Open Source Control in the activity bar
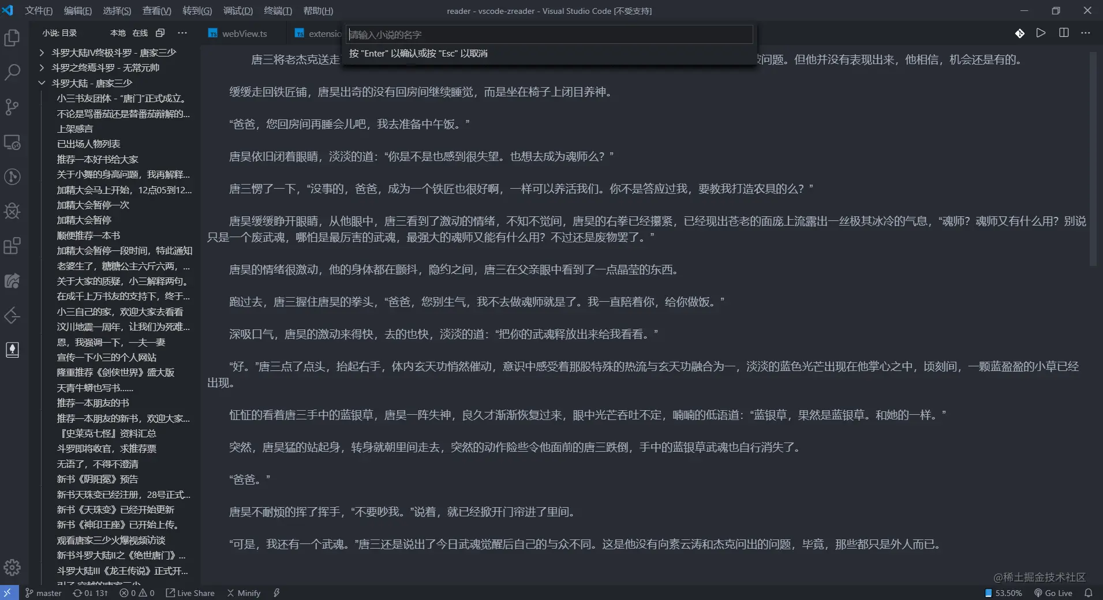This screenshot has height=600, width=1103. (x=12, y=107)
